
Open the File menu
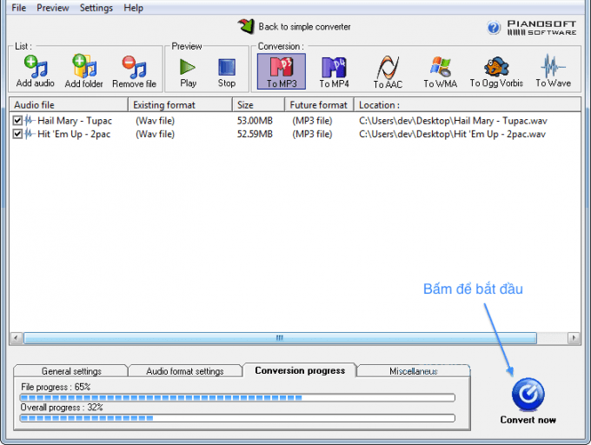coord(19,8)
